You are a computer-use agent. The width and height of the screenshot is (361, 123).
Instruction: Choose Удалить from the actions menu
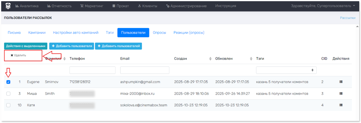[18, 55]
